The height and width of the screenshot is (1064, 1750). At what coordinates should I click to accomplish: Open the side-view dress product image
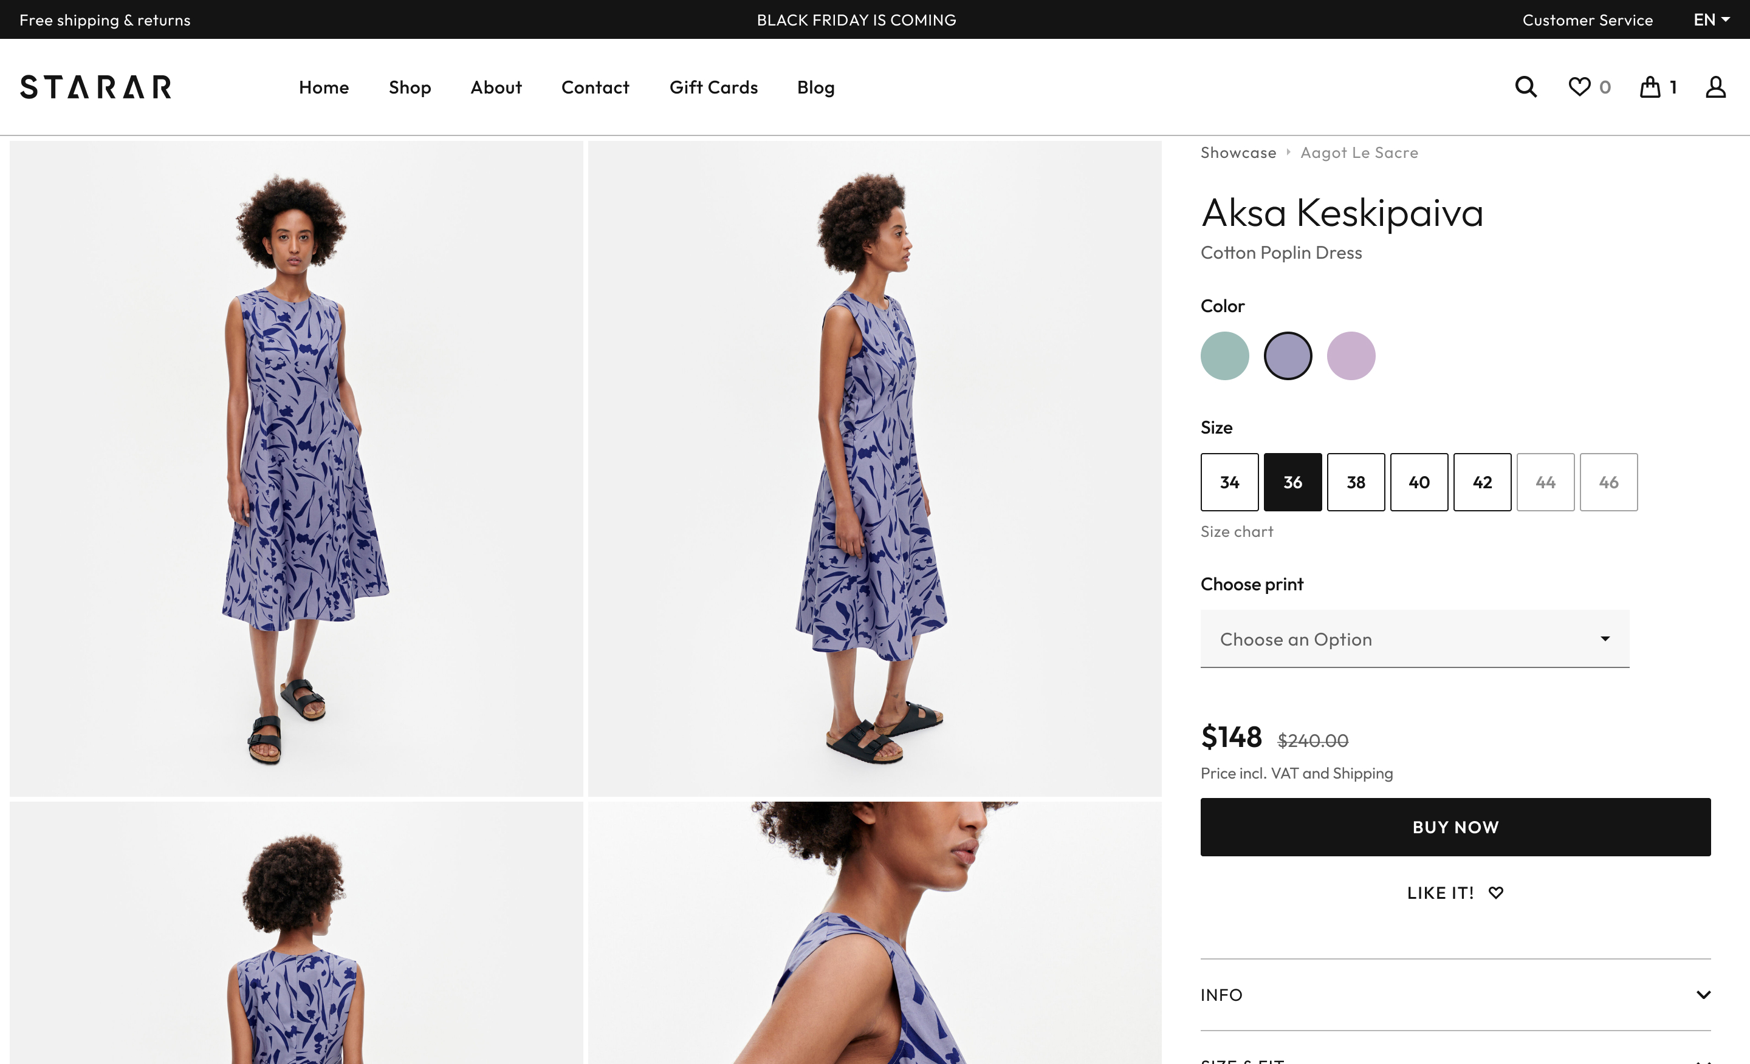point(874,468)
